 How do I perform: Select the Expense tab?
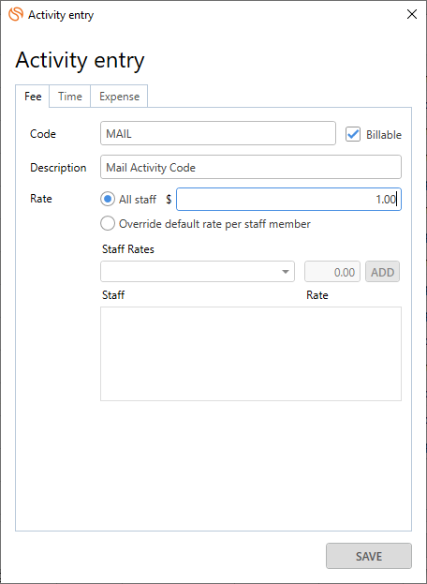click(119, 97)
